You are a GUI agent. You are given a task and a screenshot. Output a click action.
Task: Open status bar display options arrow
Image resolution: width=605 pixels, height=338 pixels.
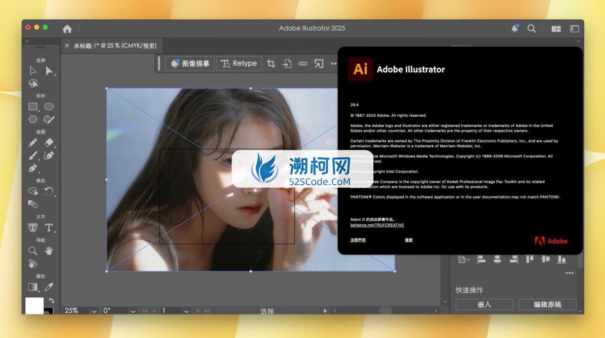pyautogui.click(x=325, y=311)
